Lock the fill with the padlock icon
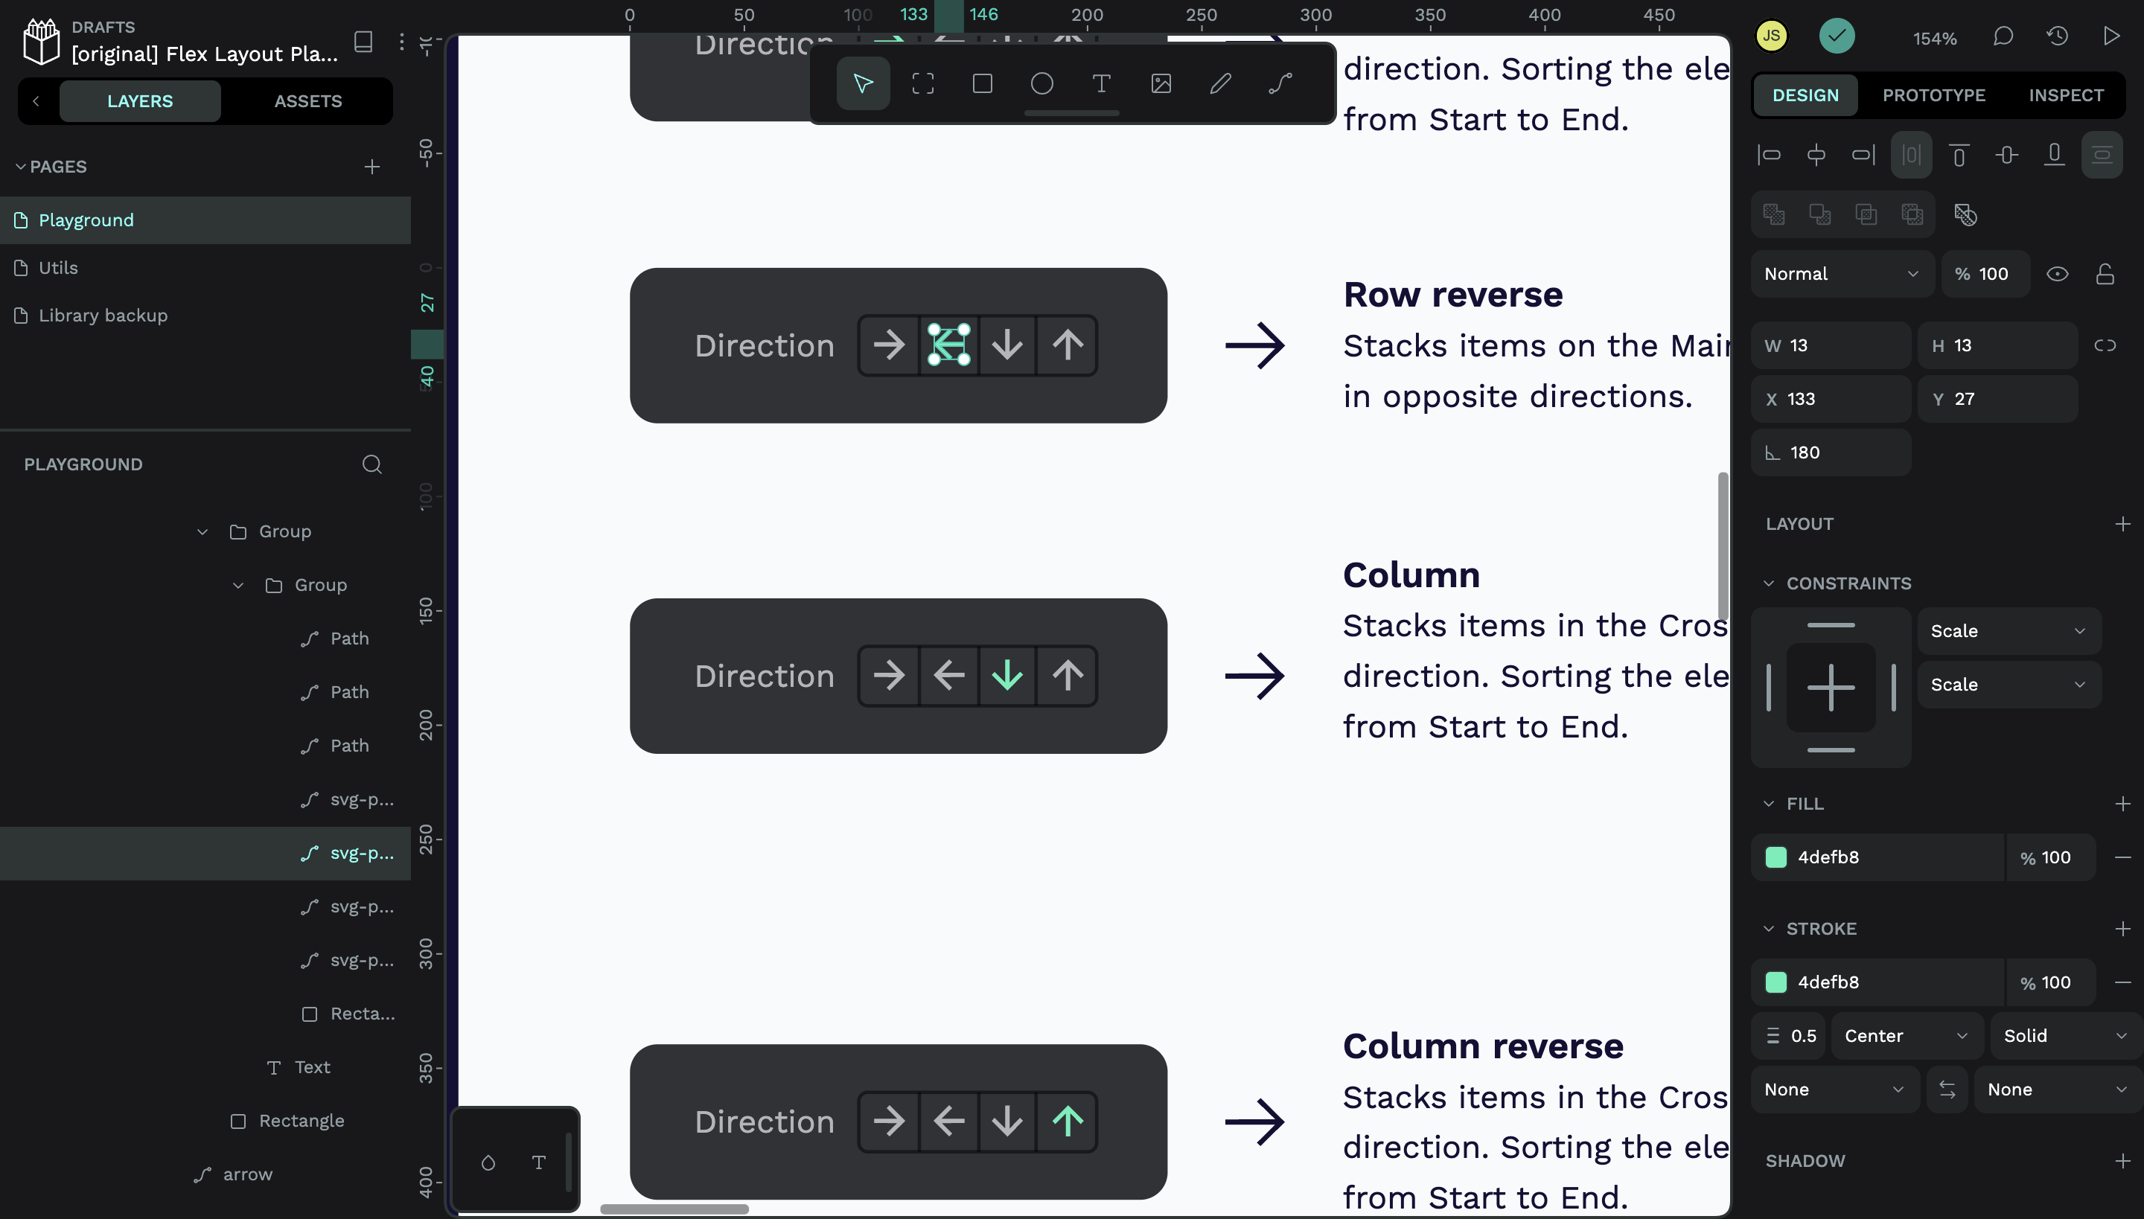This screenshot has width=2144, height=1219. [x=2105, y=274]
